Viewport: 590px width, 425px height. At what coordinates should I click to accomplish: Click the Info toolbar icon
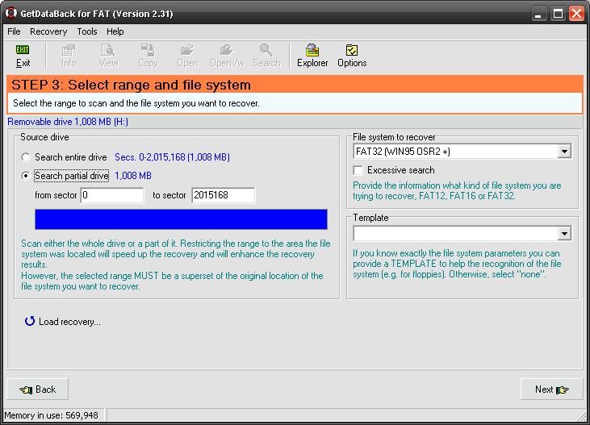point(69,56)
